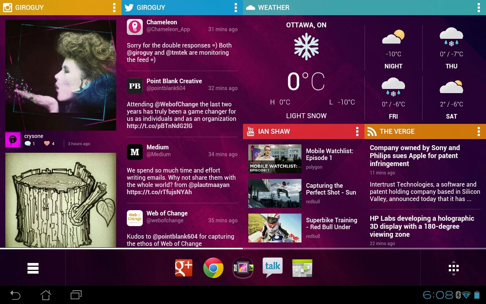Screen dimensions: 486x304
Task: Launch the green calendar grid app
Action: point(302,268)
